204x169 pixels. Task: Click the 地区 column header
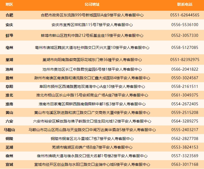point(9,4)
